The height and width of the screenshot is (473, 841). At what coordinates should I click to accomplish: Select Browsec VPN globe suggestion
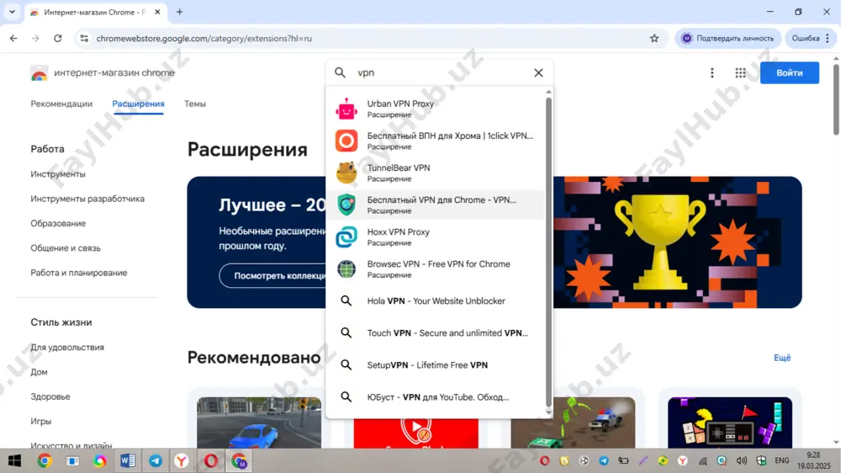[436, 269]
